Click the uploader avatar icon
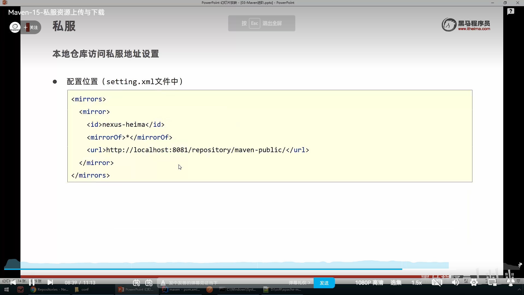Viewport: 524px width, 295px height. click(x=15, y=27)
